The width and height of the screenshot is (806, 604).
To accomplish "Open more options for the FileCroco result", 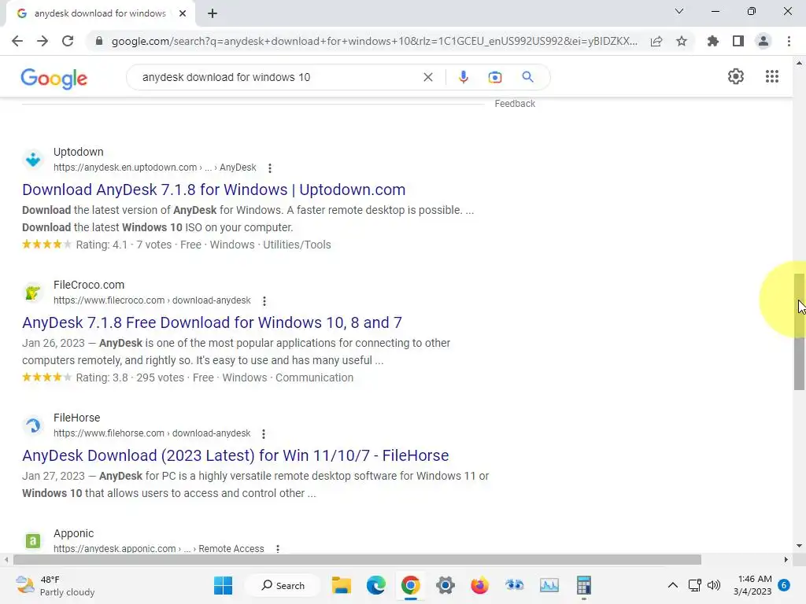I will (x=264, y=301).
